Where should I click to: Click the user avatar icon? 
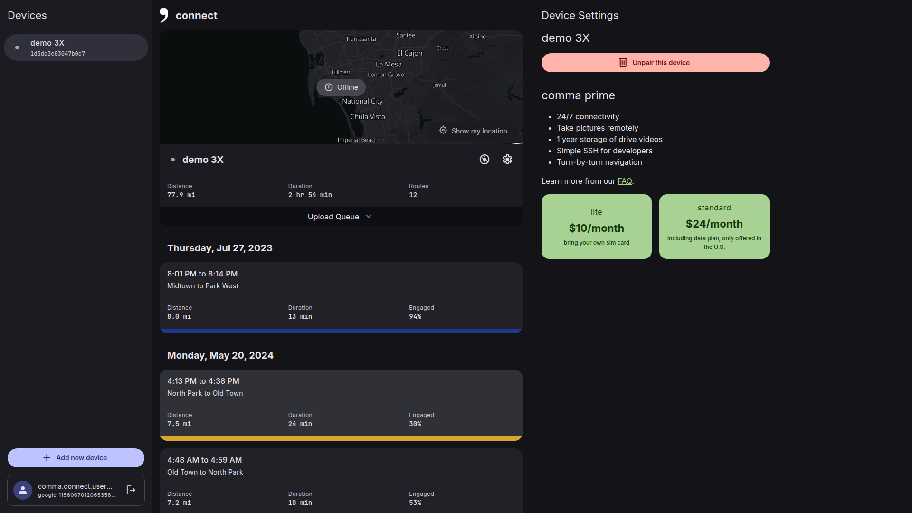click(x=23, y=490)
